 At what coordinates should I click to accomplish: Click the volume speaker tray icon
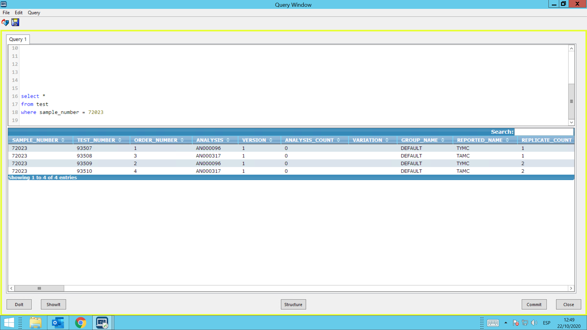[x=534, y=323]
